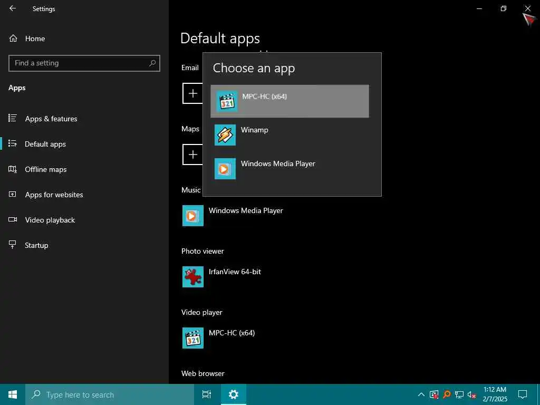The width and height of the screenshot is (540, 405).
Task: Open the Windows Start menu
Action: [x=13, y=394]
